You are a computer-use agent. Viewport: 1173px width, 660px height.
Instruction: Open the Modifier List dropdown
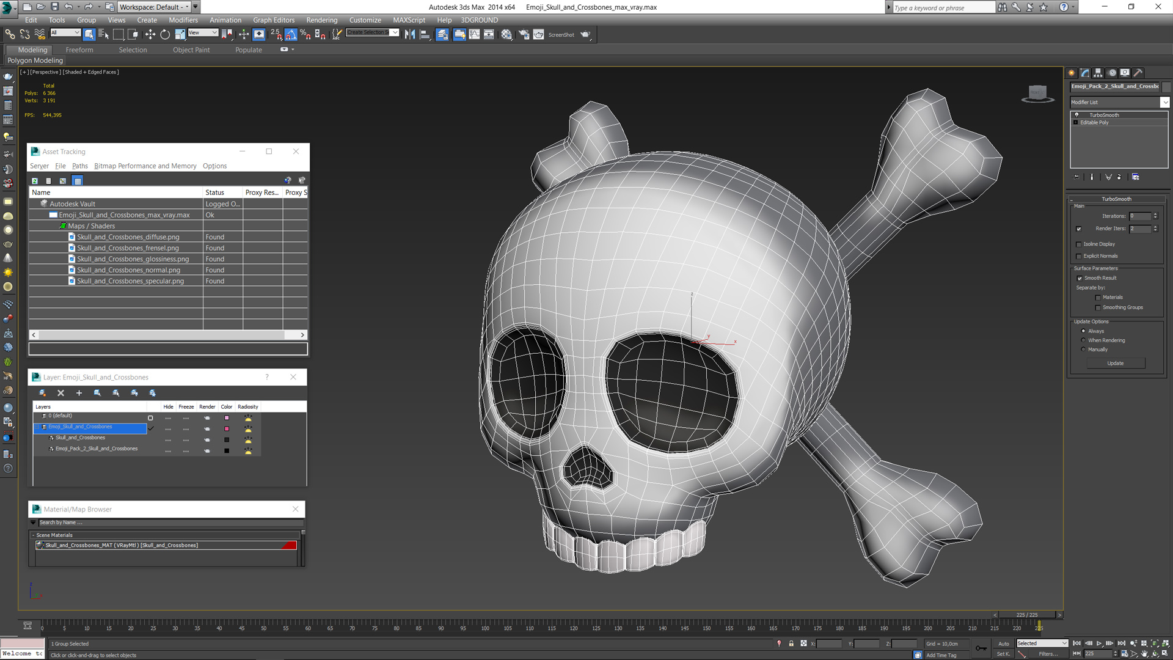pyautogui.click(x=1164, y=102)
